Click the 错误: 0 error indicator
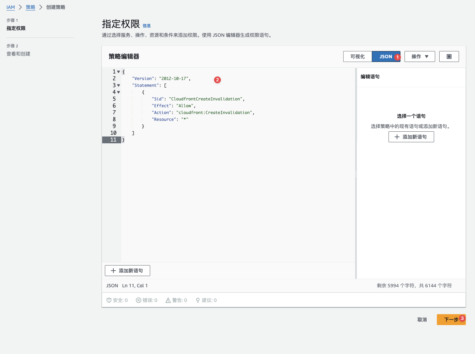The image size is (475, 354). pos(147,300)
